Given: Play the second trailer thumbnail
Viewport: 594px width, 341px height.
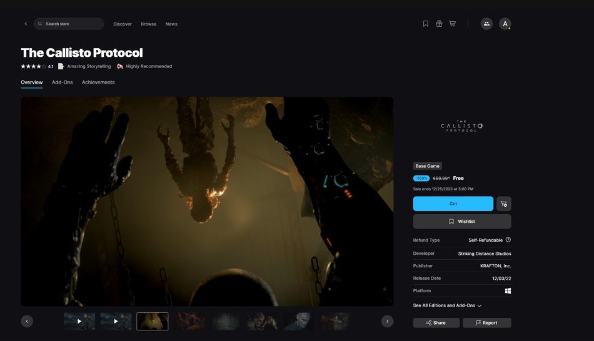Looking at the screenshot, I should point(116,321).
